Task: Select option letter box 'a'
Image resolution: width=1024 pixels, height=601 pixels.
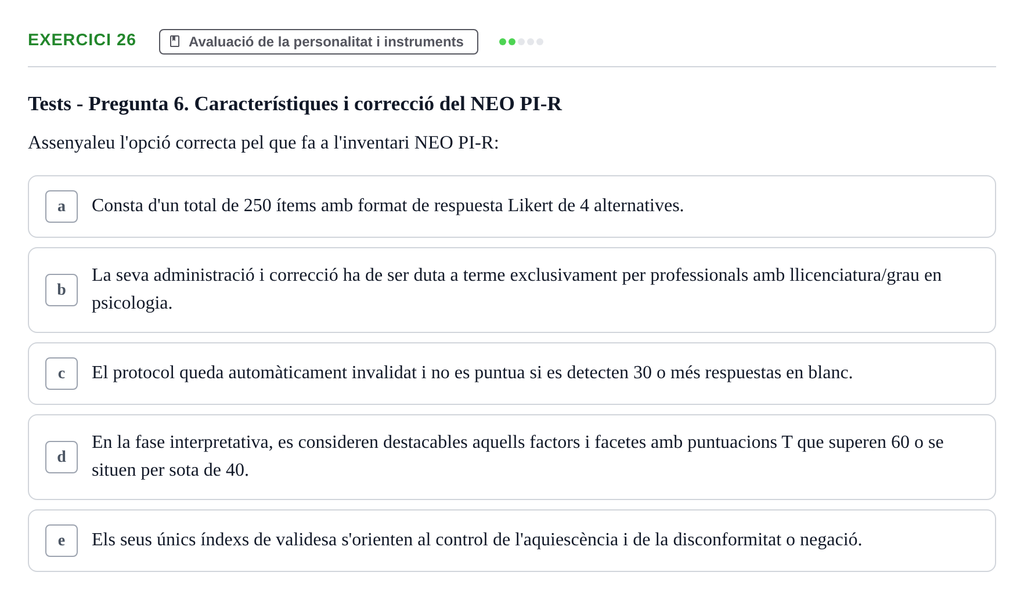Action: [x=62, y=207]
